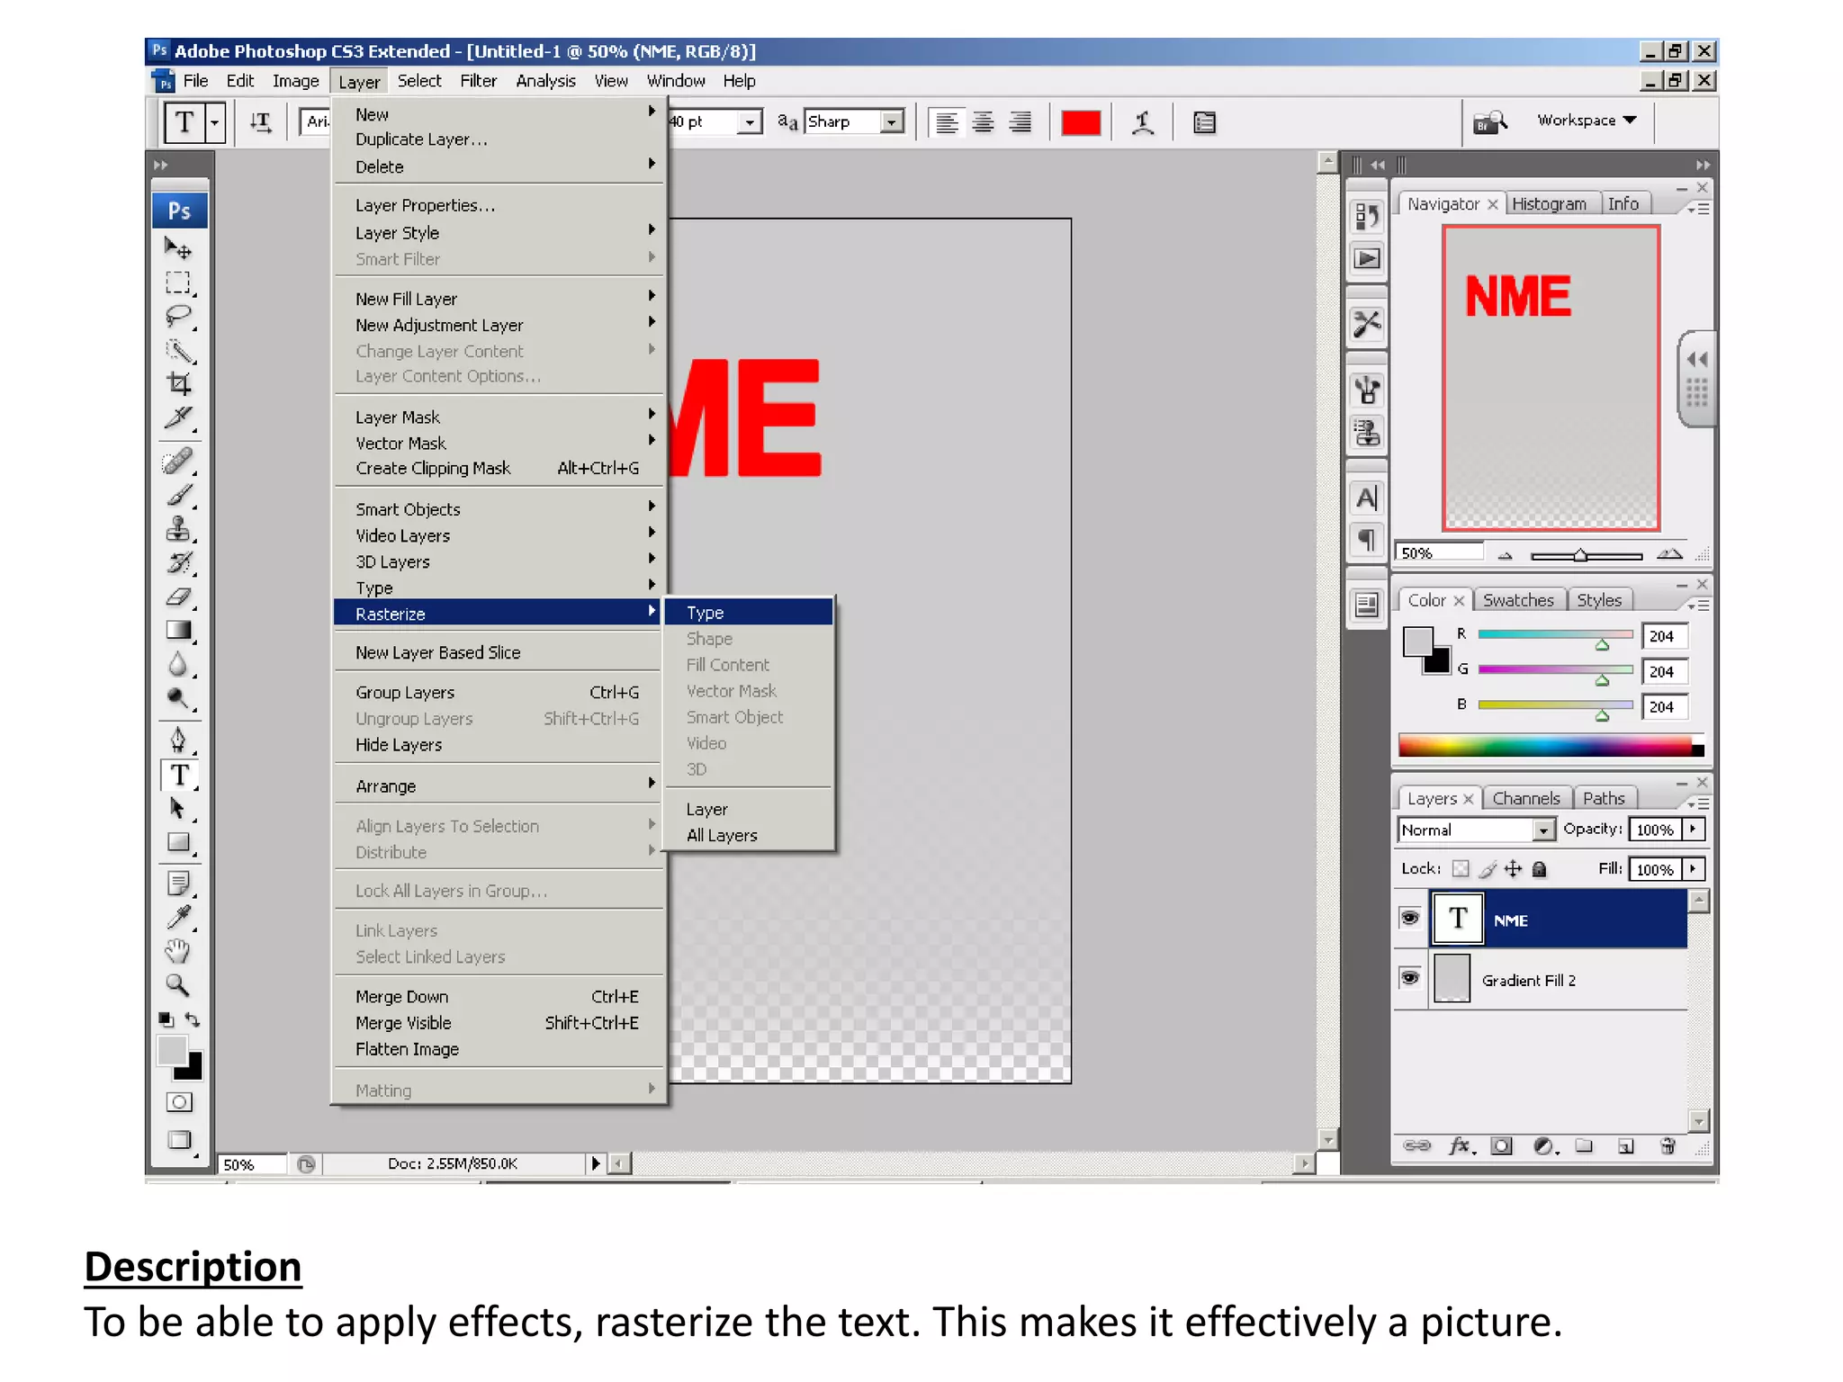Select the Blur tool
Viewport: 1843px width, 1382px height.
[x=179, y=664]
